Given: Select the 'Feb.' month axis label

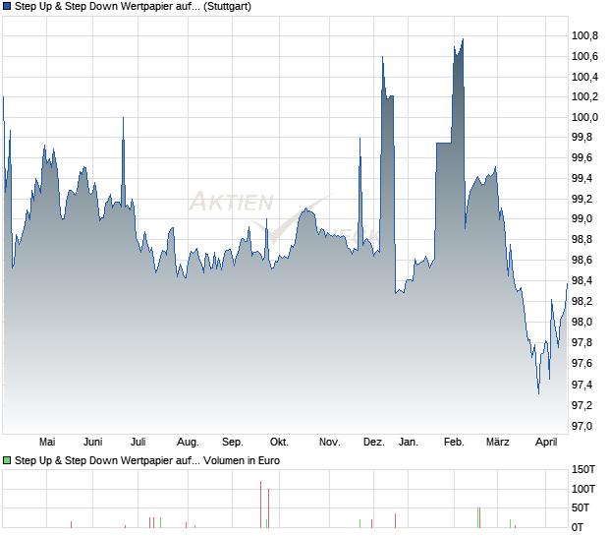Looking at the screenshot, I should (x=454, y=442).
